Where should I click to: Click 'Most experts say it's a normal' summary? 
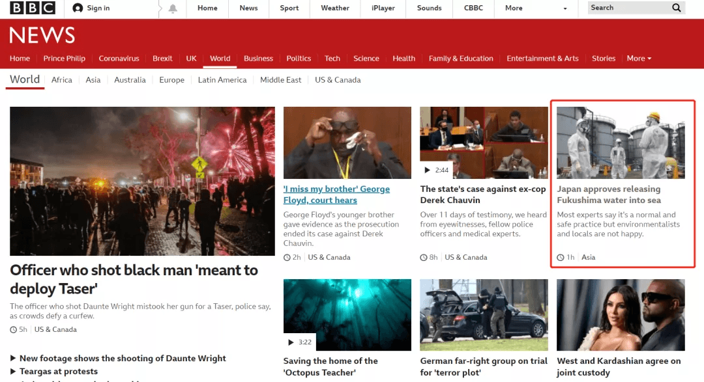(x=618, y=224)
